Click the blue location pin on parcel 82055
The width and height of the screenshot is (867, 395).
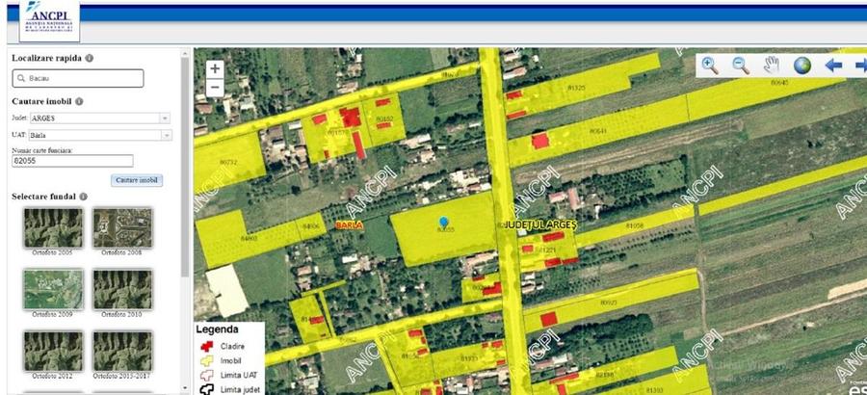pyautogui.click(x=443, y=223)
